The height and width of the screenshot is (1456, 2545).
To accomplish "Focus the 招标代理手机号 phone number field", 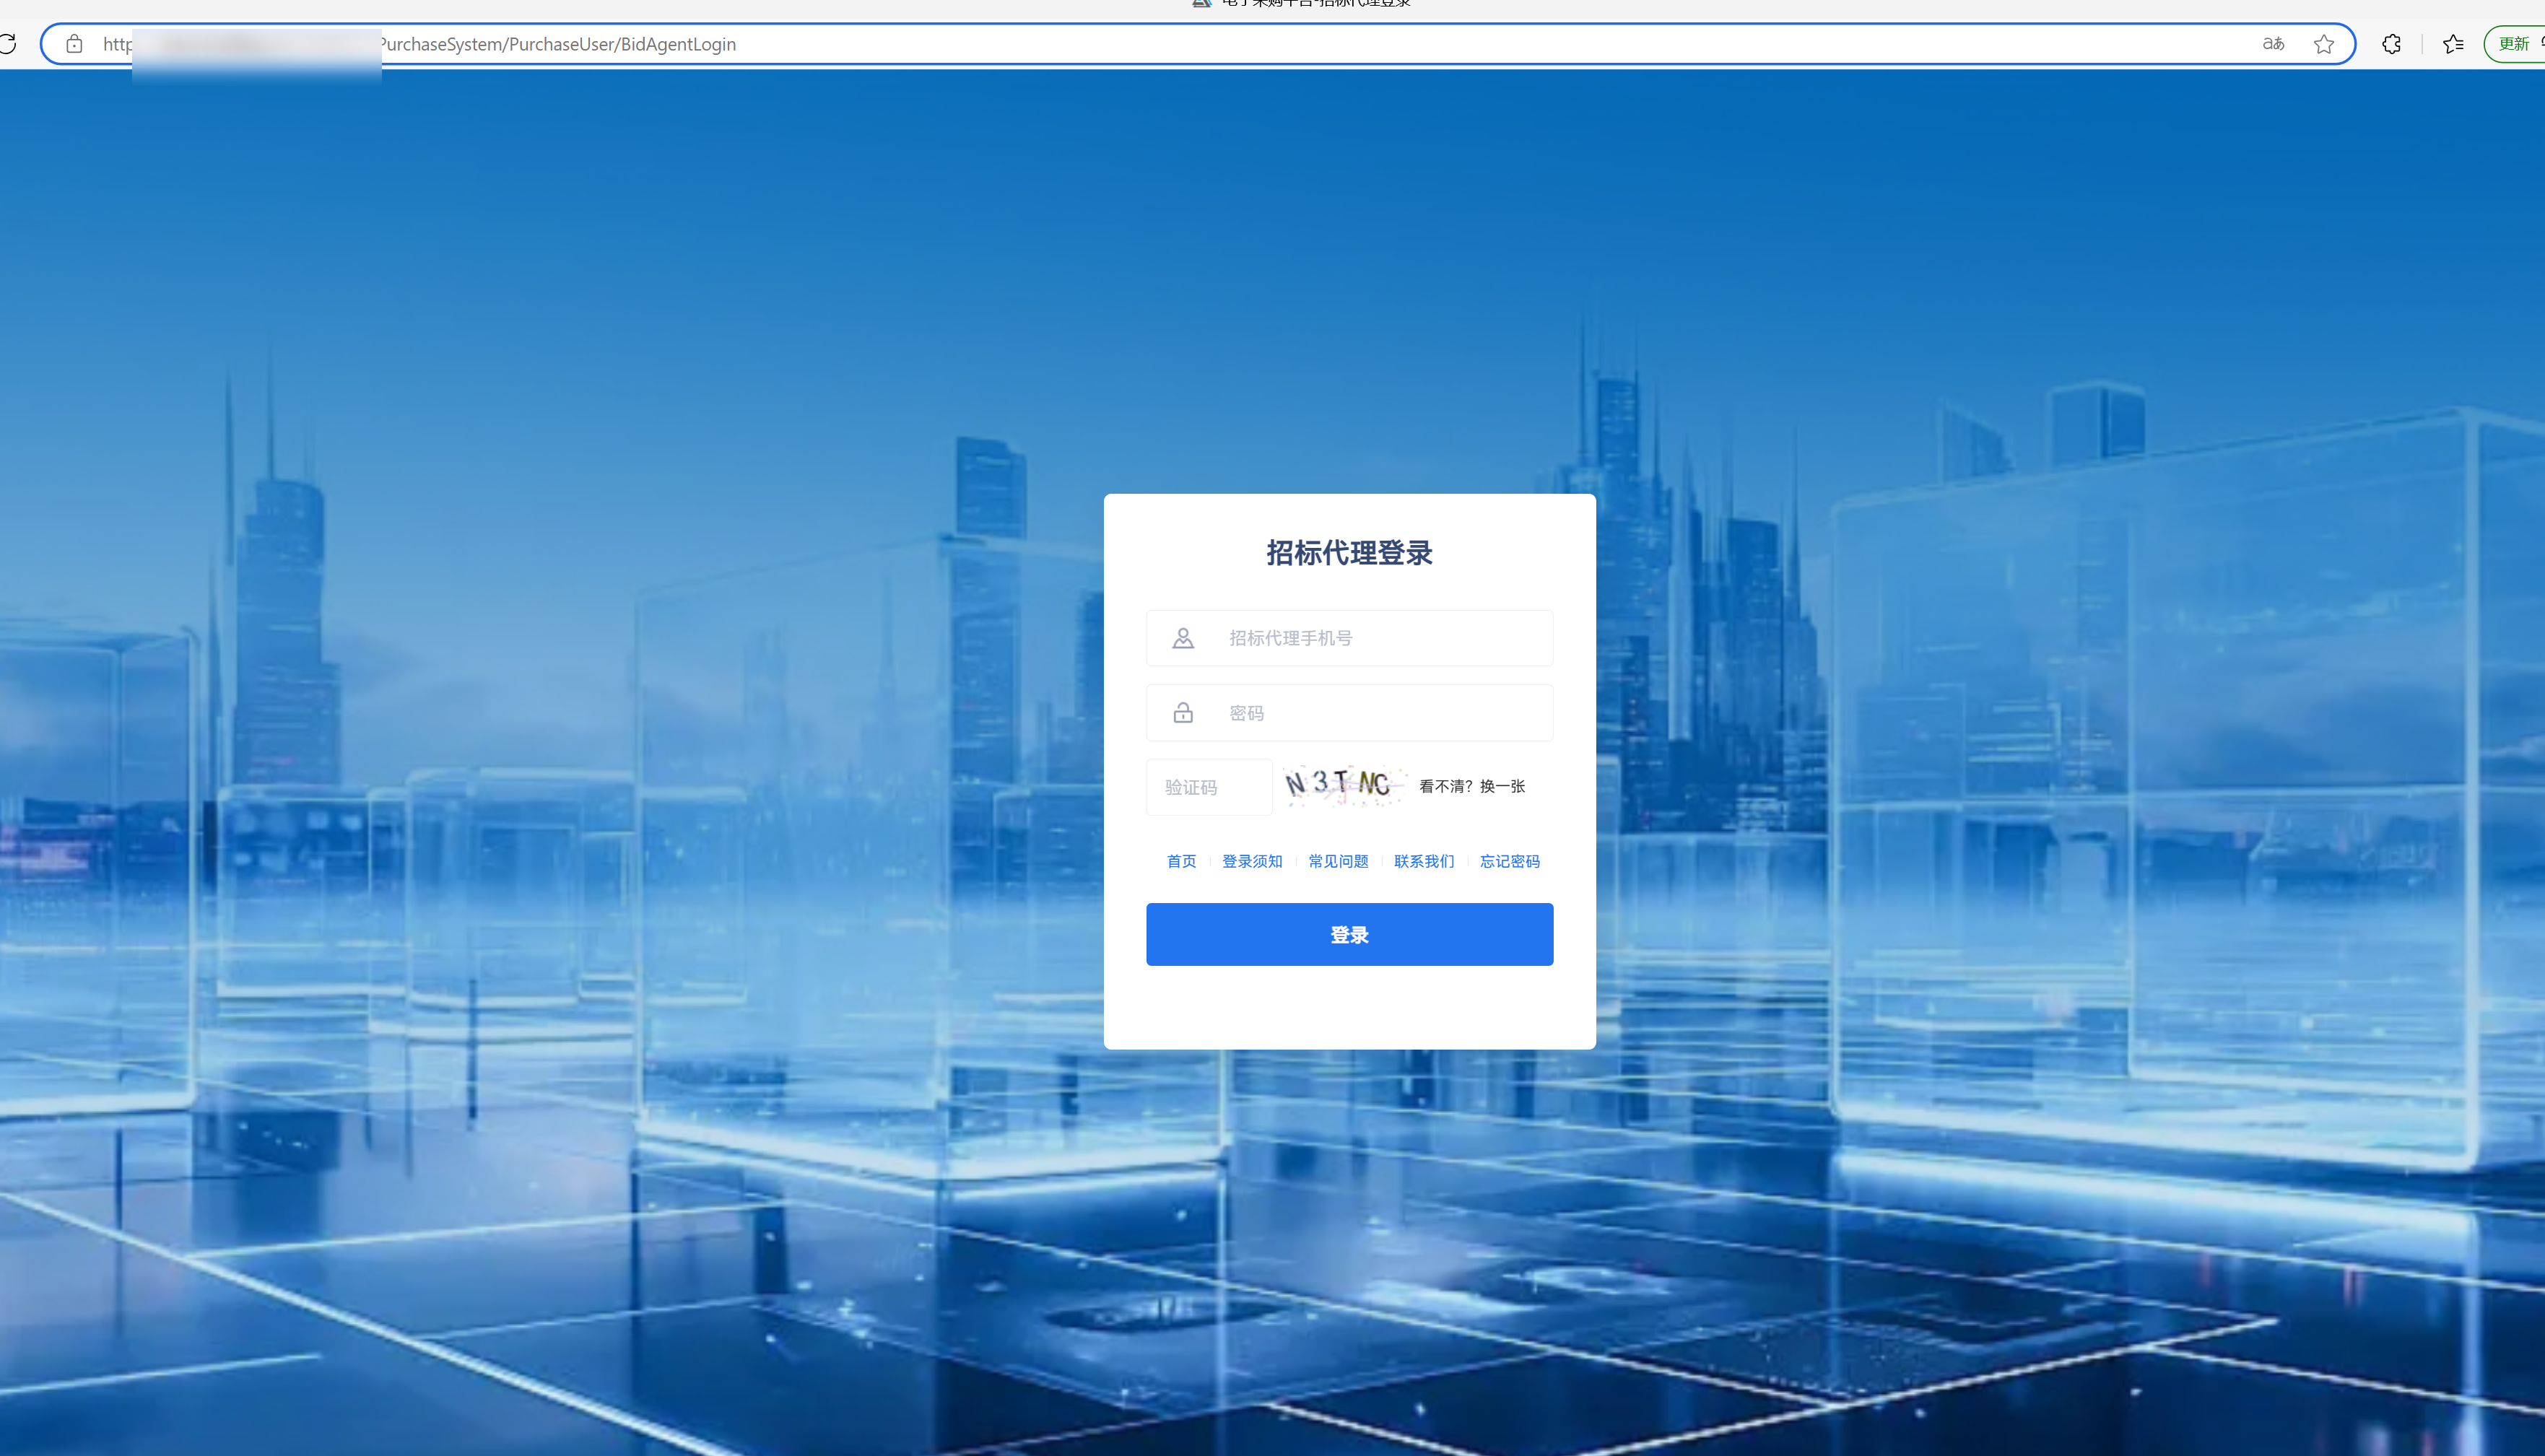I will click(1349, 638).
